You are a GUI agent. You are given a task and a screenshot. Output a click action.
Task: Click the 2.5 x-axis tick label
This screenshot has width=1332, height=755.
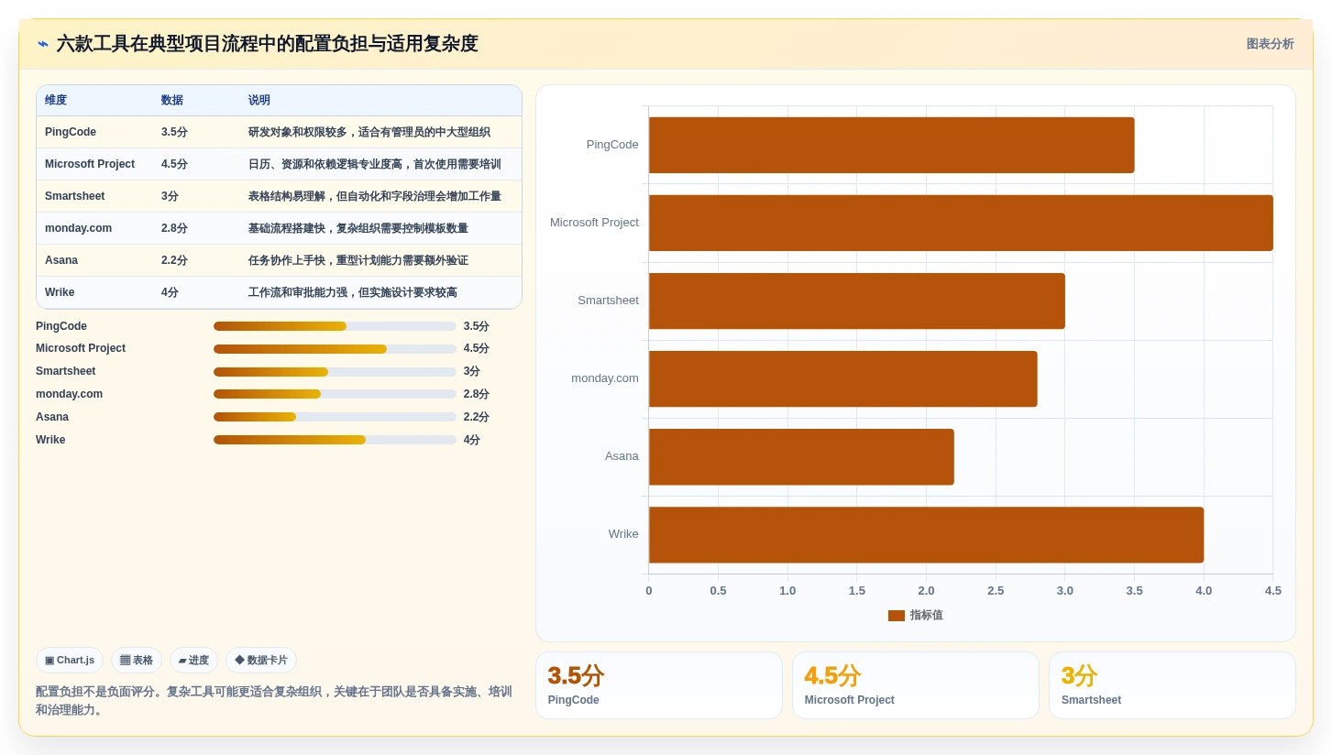pos(996,591)
